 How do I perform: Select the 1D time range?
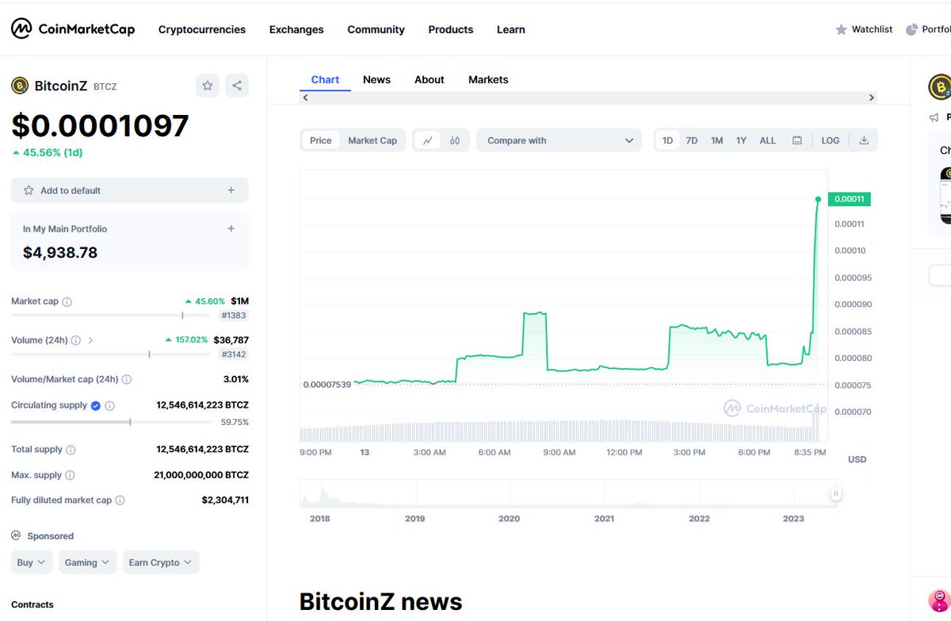pyautogui.click(x=667, y=140)
